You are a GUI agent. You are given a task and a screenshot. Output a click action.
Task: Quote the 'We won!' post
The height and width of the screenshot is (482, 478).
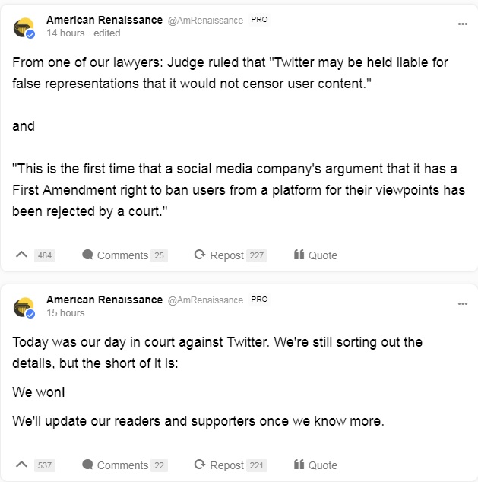315,465
